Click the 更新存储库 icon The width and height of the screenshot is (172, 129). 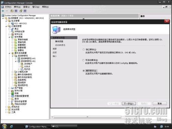coord(15,40)
